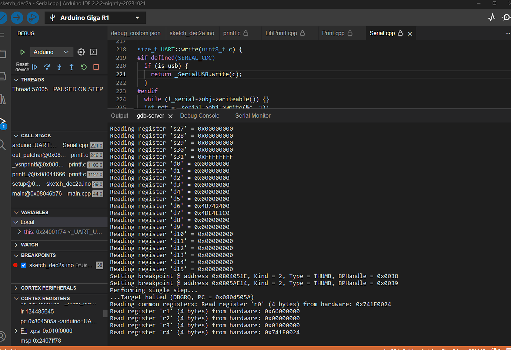This screenshot has height=350, width=511.
Task: Select the Verify sketch checkmark icon
Action: coord(3,17)
